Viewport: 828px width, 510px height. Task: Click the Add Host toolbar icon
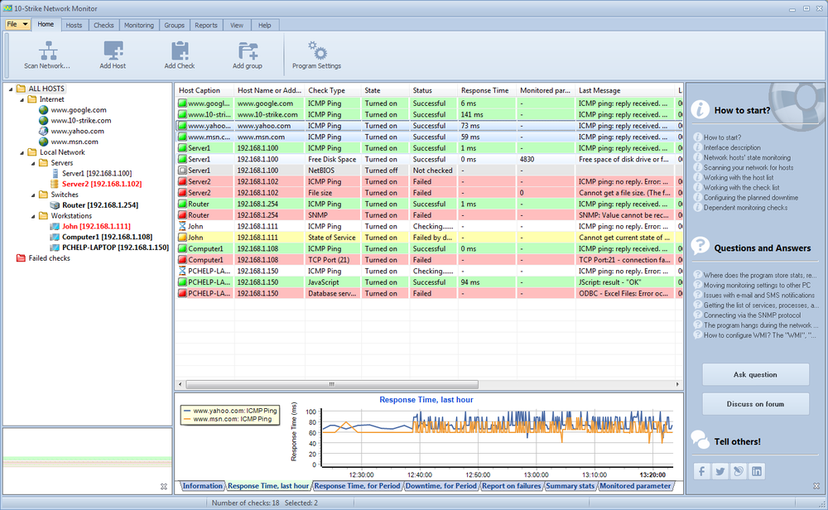tap(113, 53)
